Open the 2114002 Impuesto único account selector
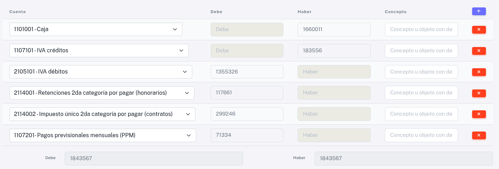Screen dimensions: 499x169 pos(102,114)
